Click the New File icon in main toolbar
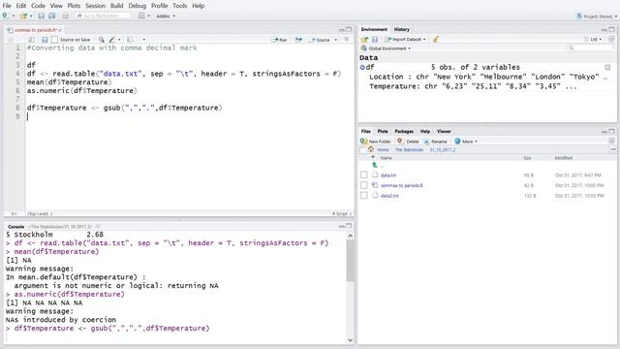The height and width of the screenshot is (349, 620). point(5,16)
